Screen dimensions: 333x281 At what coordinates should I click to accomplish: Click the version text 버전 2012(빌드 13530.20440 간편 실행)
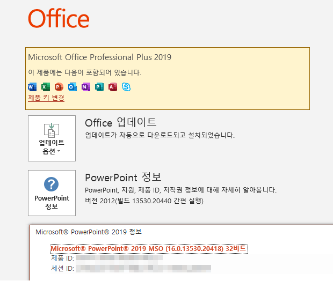click(144, 201)
